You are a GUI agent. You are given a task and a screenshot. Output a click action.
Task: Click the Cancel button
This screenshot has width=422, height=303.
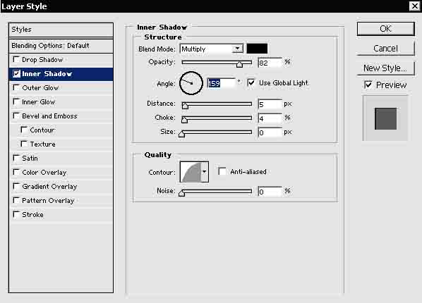point(385,49)
